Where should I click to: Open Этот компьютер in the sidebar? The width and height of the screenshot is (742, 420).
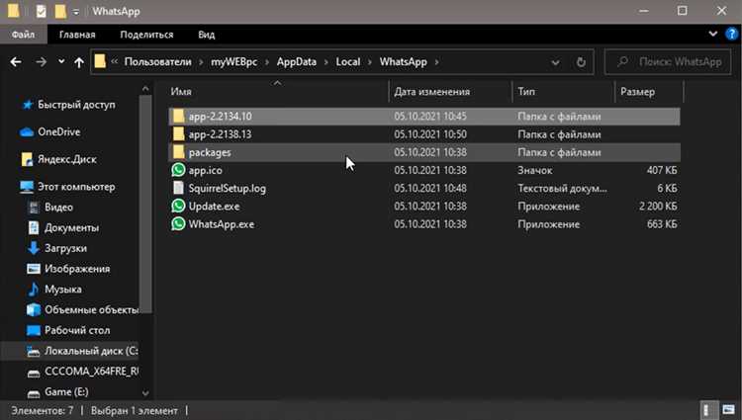(76, 187)
